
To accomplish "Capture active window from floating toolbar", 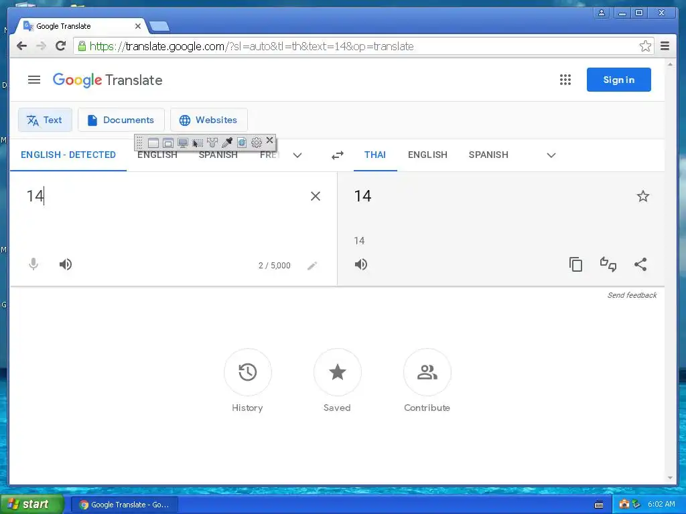I will click(153, 143).
